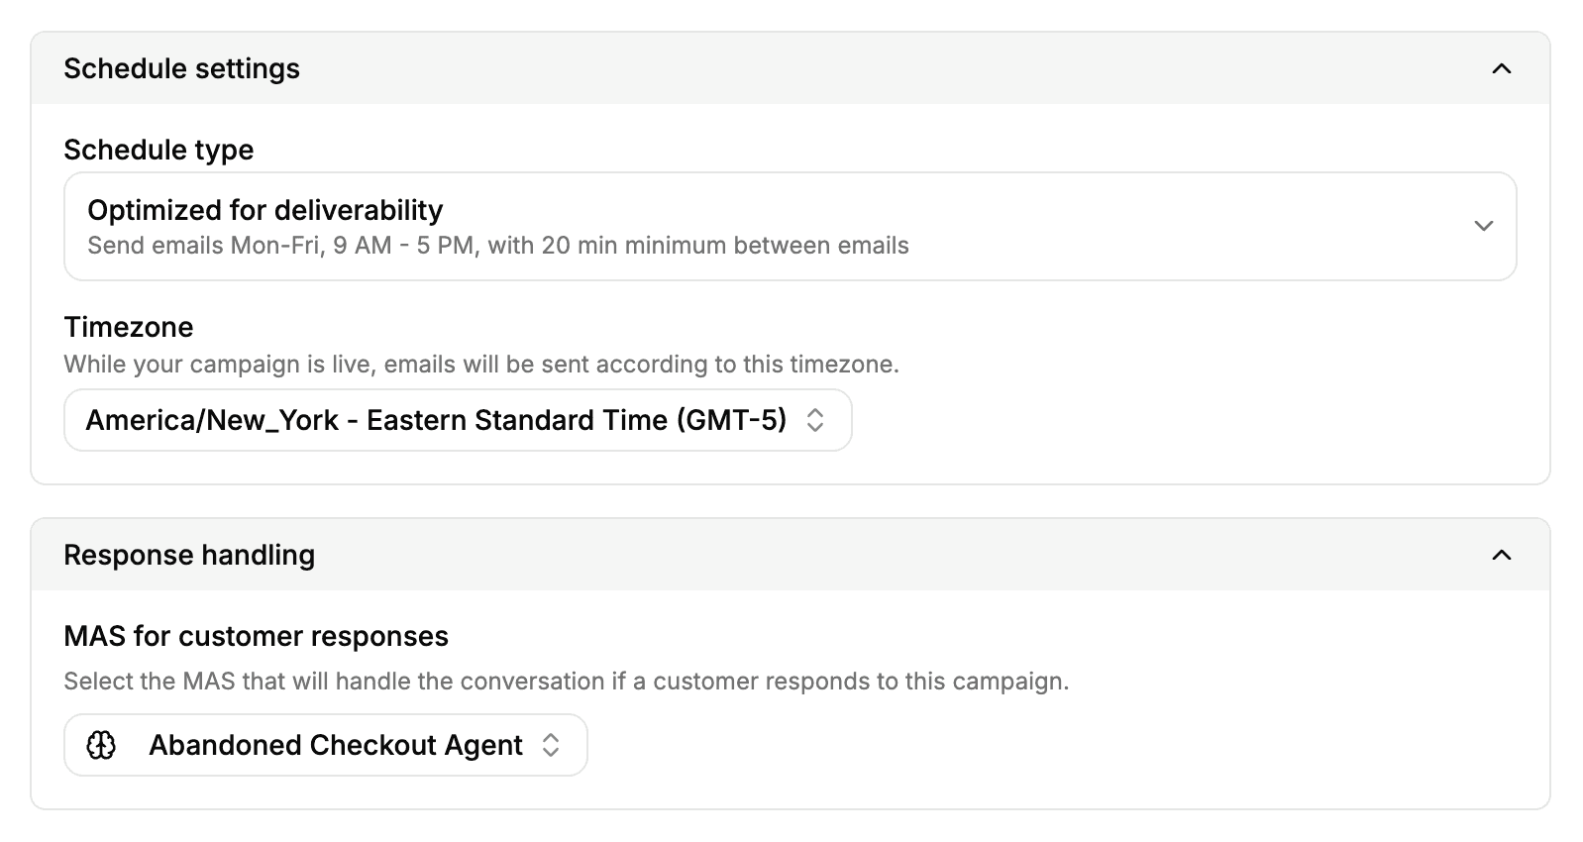Click the "Send emails Mon-Fri" schedule description
The height and width of the screenshot is (842, 1583).
pyautogui.click(x=497, y=246)
